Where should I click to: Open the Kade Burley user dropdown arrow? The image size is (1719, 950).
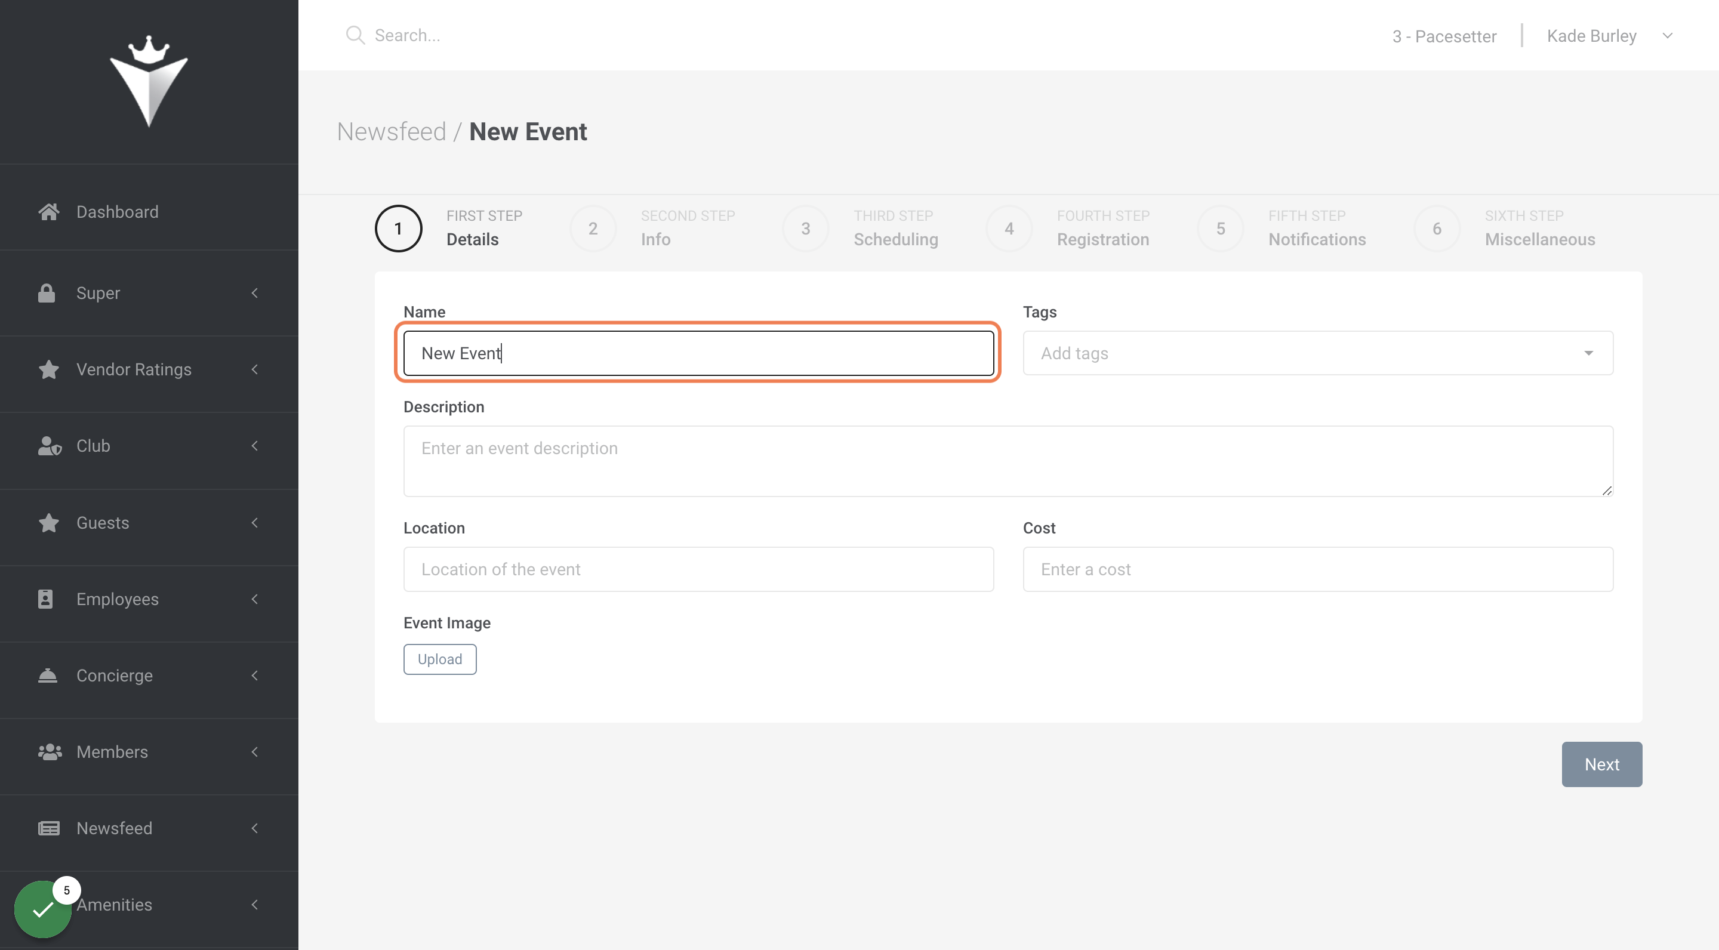pos(1667,36)
